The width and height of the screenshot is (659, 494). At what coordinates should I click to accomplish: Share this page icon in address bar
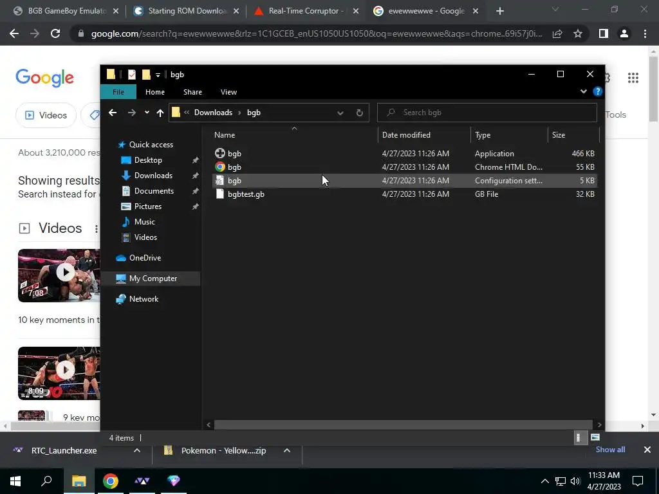tap(557, 33)
